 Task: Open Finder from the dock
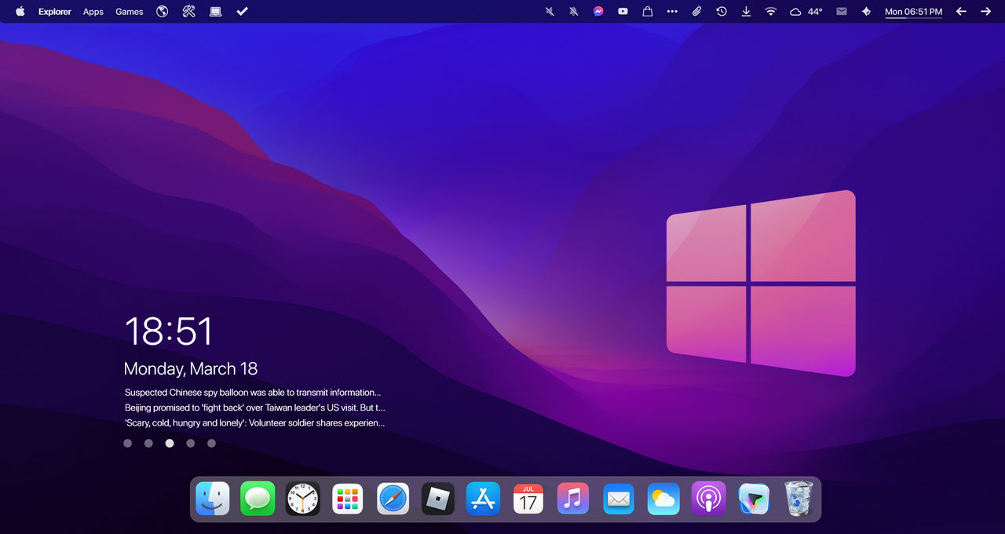pyautogui.click(x=213, y=499)
